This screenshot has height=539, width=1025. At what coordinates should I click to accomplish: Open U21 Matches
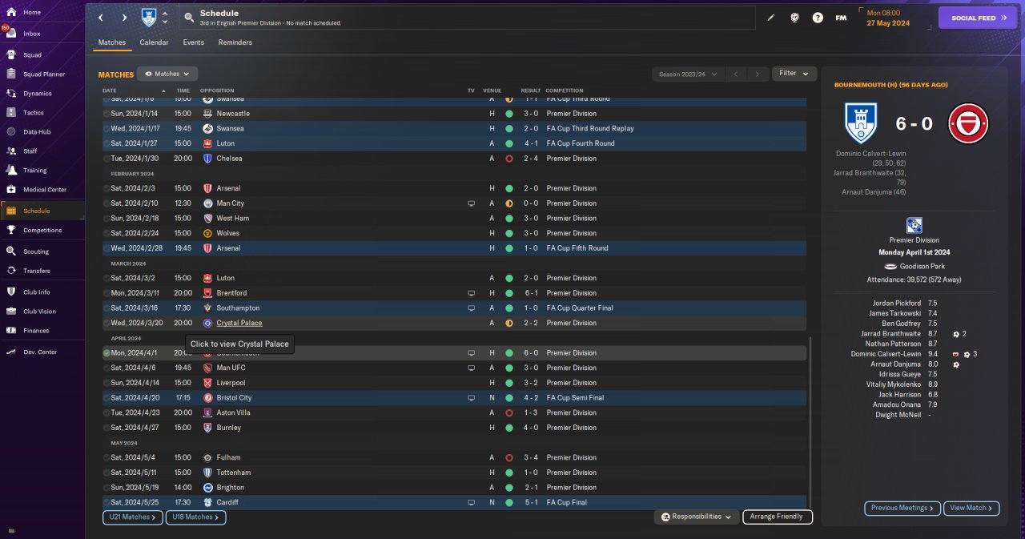(133, 517)
